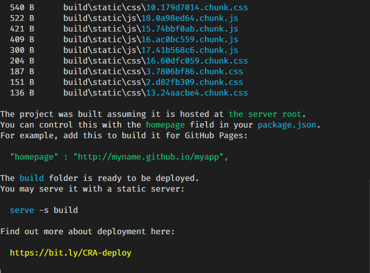Click the blue 'serve' command word
Viewport: 370px width, 273px height.
(x=22, y=210)
